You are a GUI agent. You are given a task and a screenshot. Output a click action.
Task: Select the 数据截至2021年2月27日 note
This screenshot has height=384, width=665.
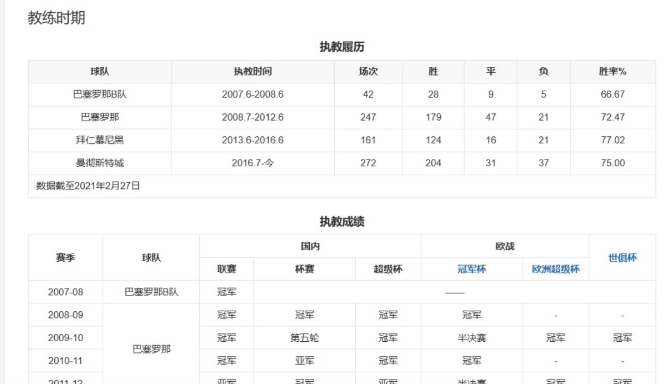88,186
